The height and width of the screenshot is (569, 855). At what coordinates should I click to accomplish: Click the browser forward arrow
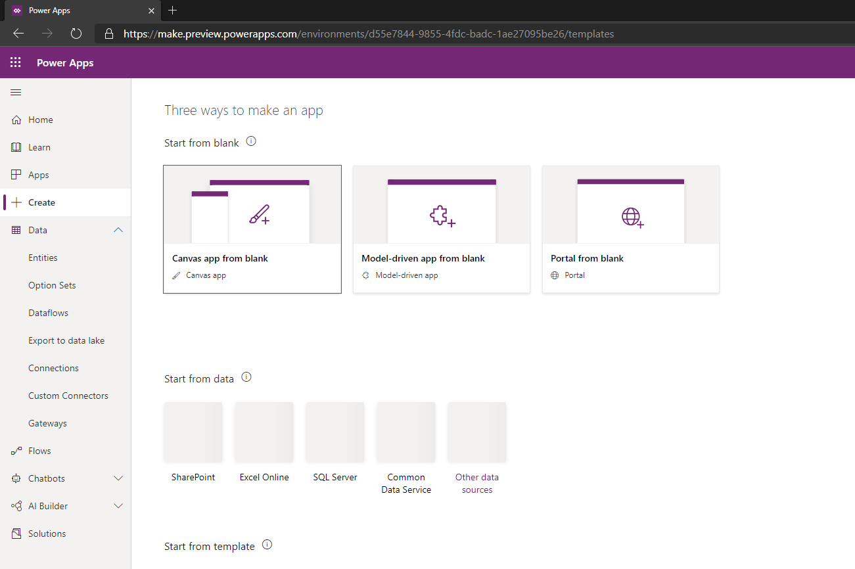(x=47, y=34)
